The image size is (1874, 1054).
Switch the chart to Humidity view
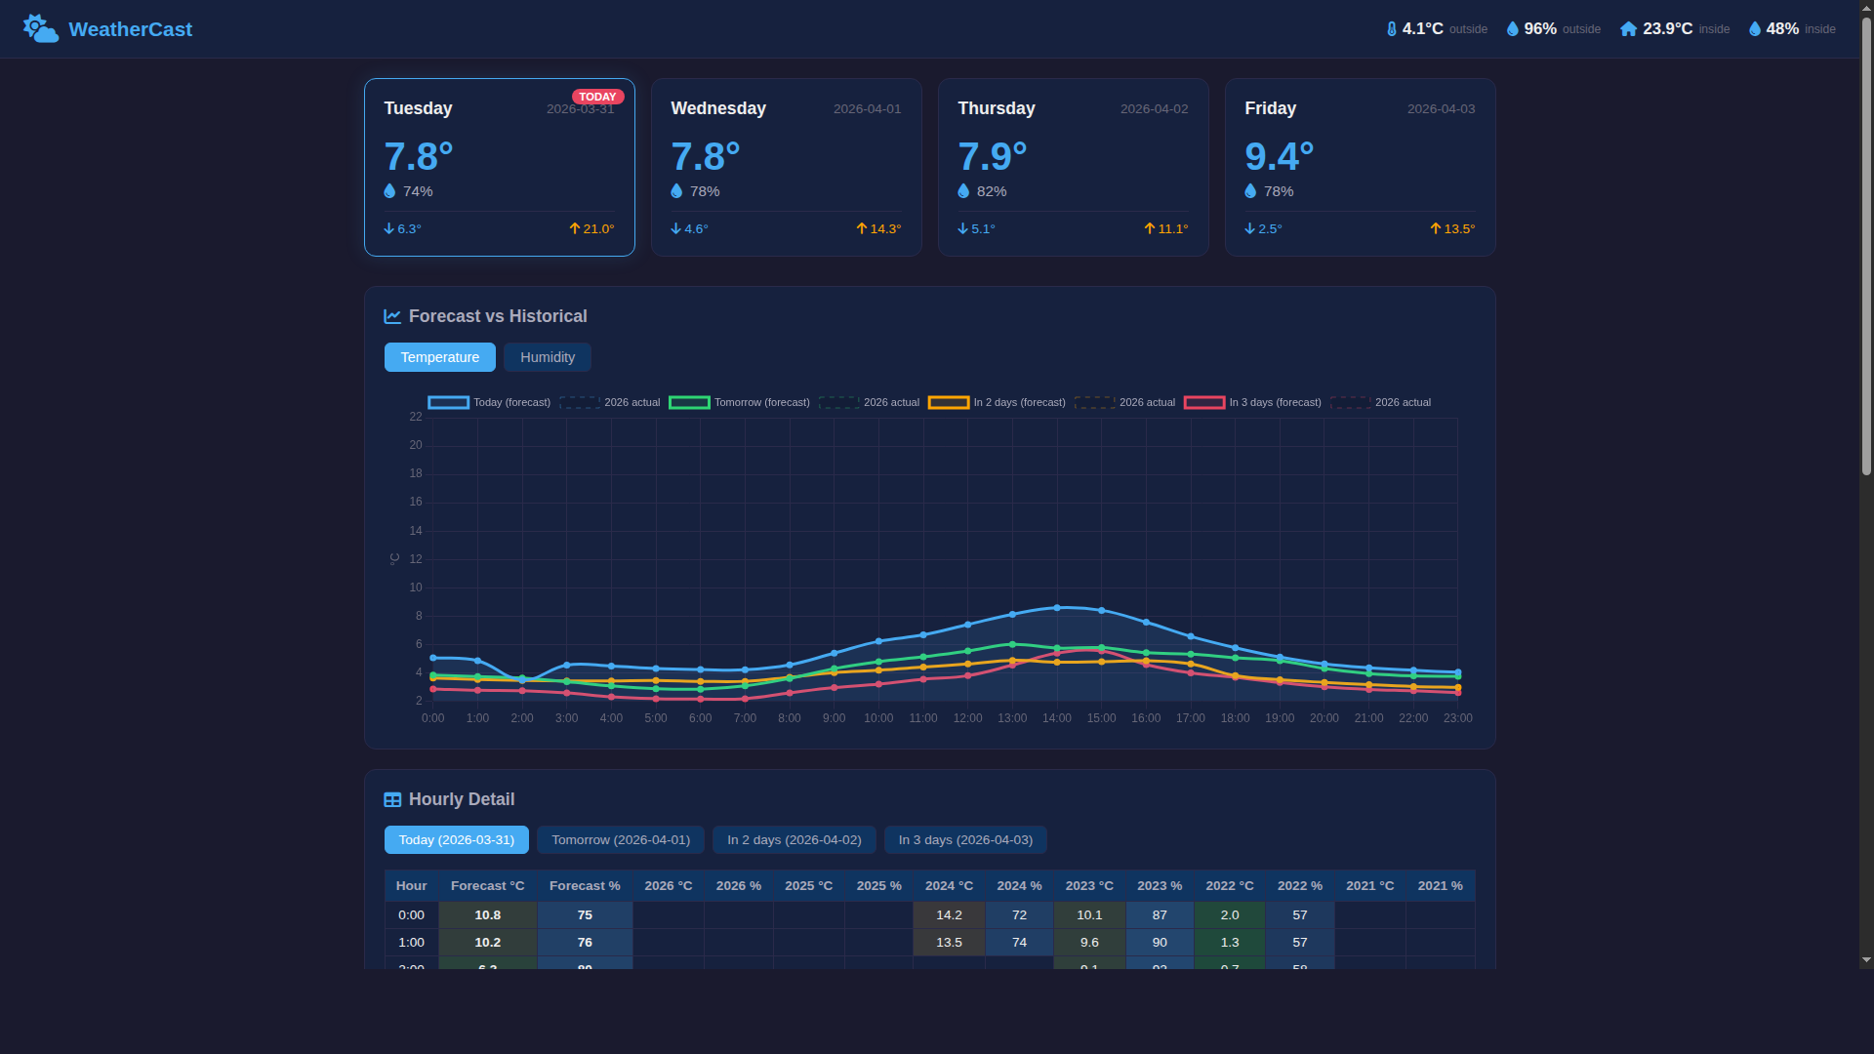[547, 357]
